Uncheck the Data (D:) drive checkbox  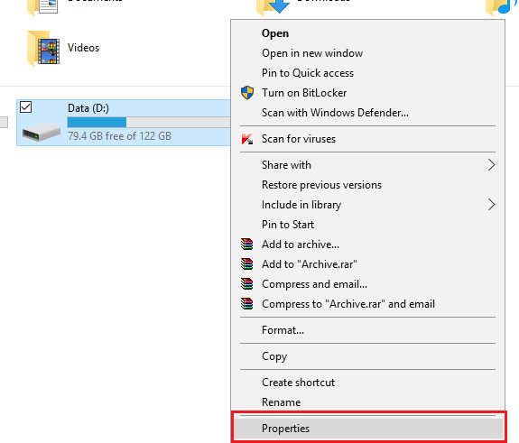coord(26,107)
